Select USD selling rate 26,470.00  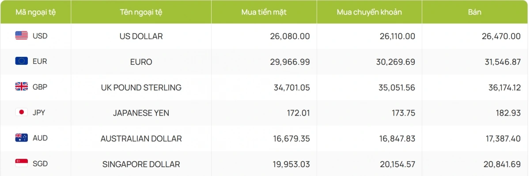point(501,36)
